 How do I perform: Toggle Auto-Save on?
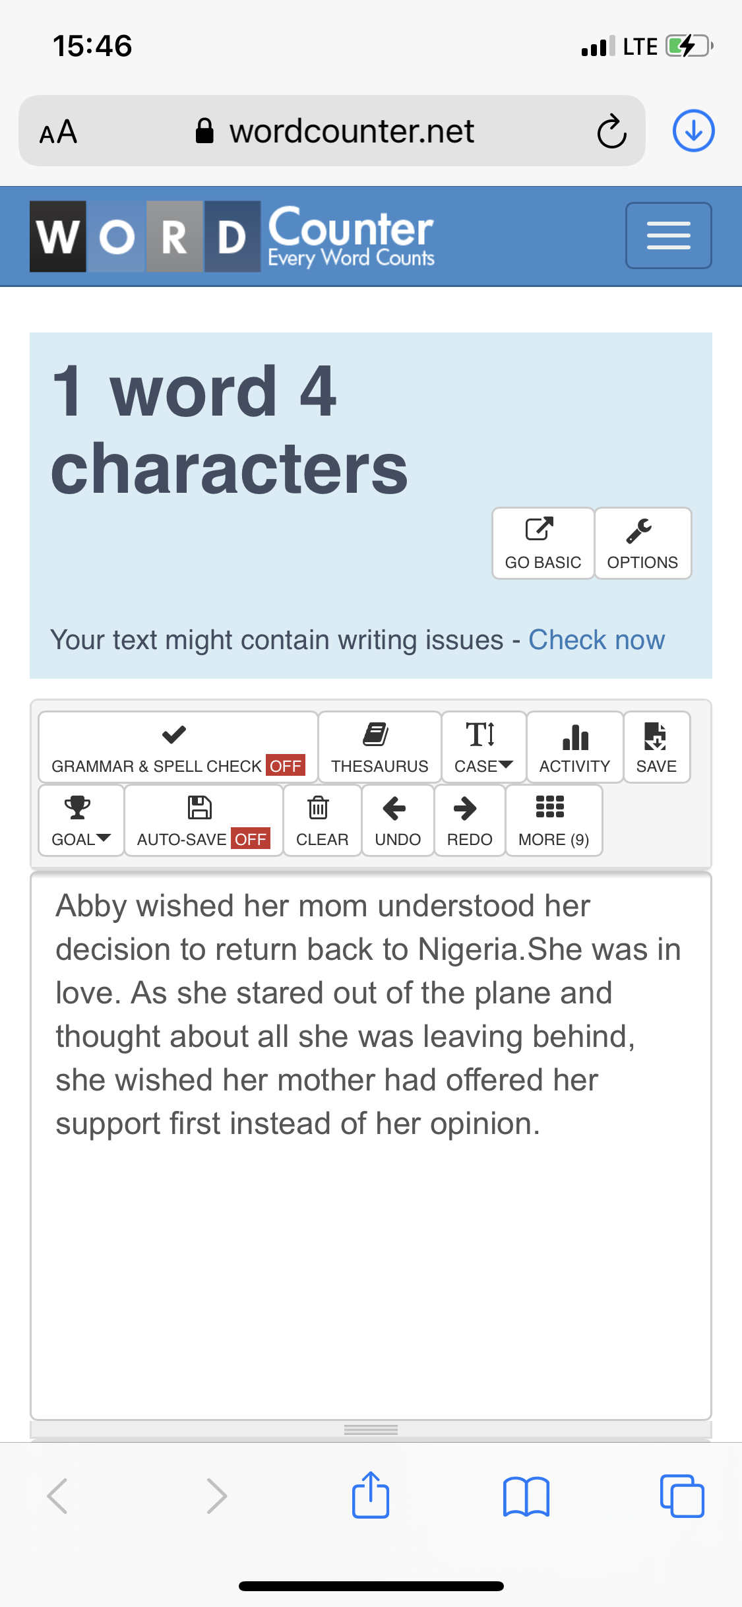(x=203, y=821)
